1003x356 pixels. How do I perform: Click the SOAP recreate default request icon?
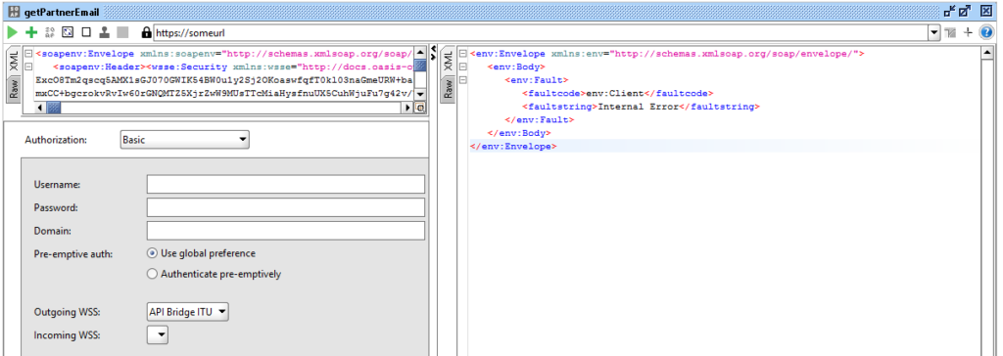[x=50, y=32]
